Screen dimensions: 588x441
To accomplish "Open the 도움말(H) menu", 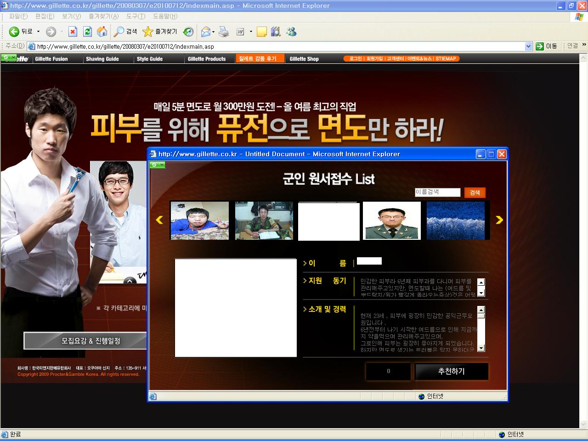I will [165, 17].
